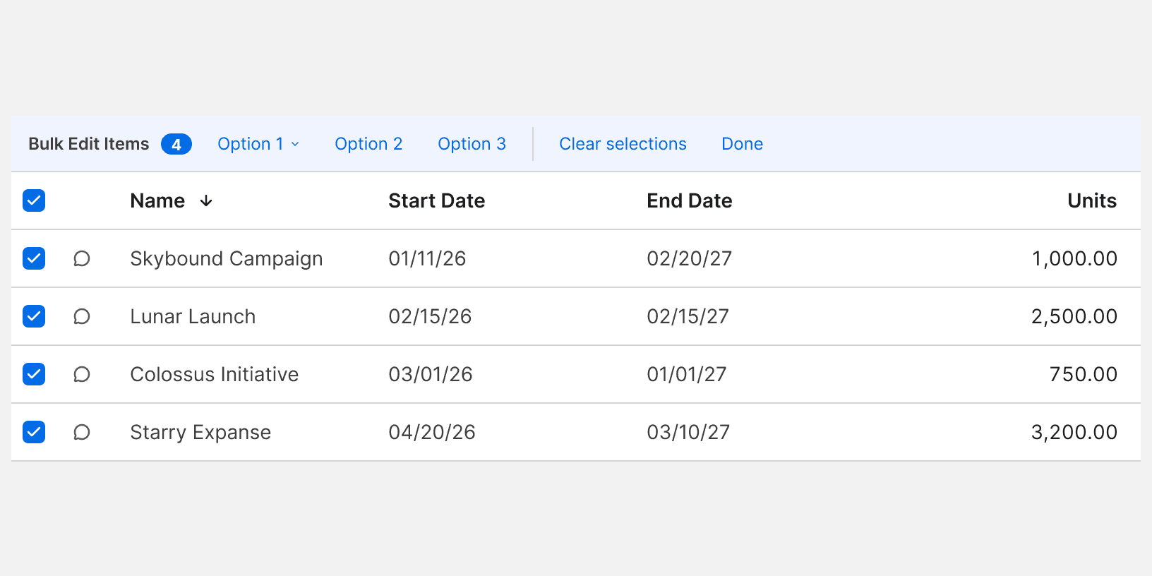Deselect the Colossus Initiative checkbox
Viewport: 1152px width, 576px height.
point(34,374)
